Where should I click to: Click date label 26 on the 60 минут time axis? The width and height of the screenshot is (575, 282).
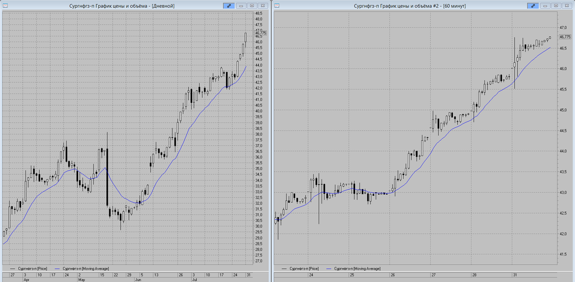[393, 275]
